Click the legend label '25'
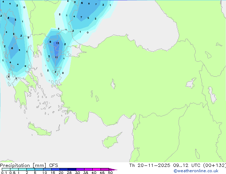Viewport: 226px width, 174px height. click(69, 173)
